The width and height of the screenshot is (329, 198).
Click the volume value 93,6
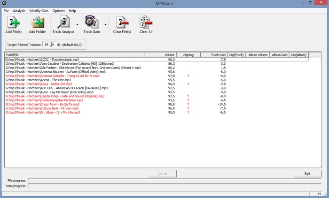tap(171, 100)
